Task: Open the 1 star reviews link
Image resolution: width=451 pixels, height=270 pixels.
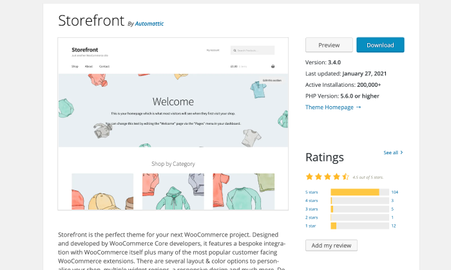Action: click(x=311, y=226)
